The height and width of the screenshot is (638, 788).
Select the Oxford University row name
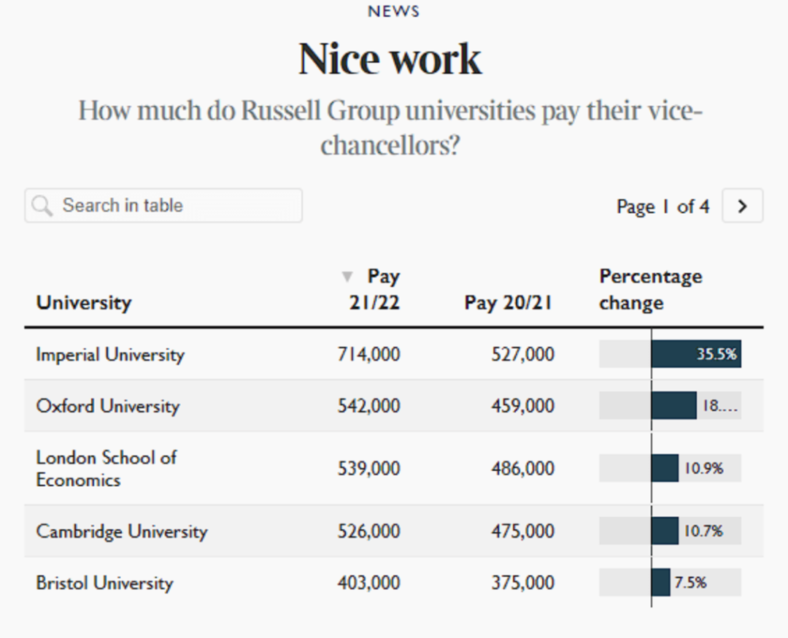[x=108, y=406]
